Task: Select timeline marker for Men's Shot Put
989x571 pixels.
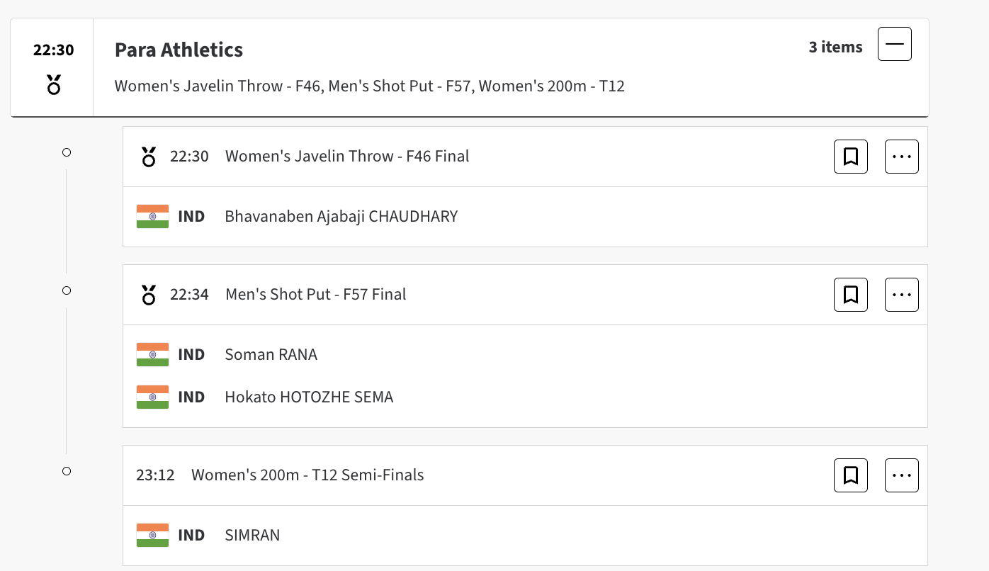Action: pyautogui.click(x=67, y=290)
